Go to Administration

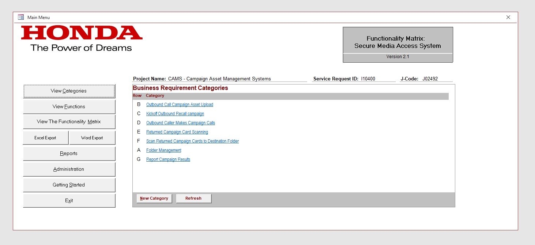tap(69, 169)
